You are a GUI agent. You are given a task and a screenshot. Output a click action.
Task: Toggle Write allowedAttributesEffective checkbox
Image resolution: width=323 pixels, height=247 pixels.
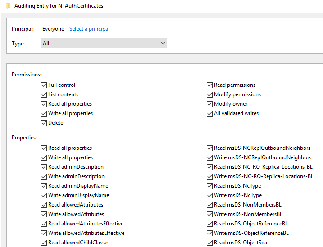(44, 233)
